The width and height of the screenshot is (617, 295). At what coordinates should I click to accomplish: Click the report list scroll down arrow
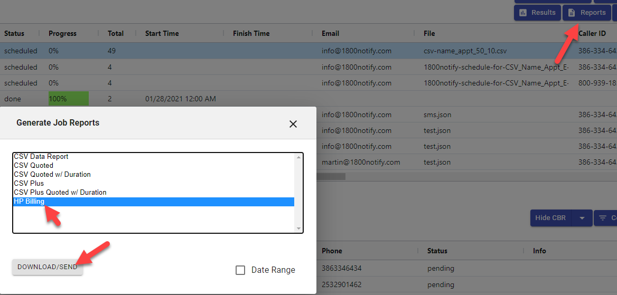point(299,229)
